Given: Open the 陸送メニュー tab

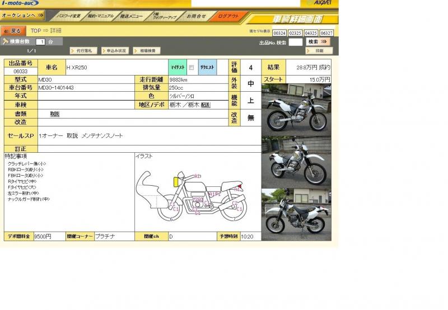Looking at the screenshot, I should point(131,16).
